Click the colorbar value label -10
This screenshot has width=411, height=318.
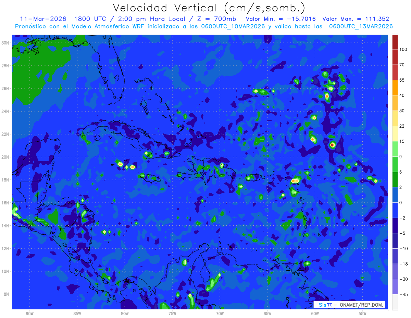point(403,248)
